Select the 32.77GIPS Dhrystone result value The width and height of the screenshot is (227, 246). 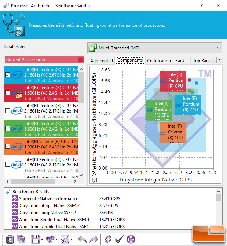click(109, 206)
